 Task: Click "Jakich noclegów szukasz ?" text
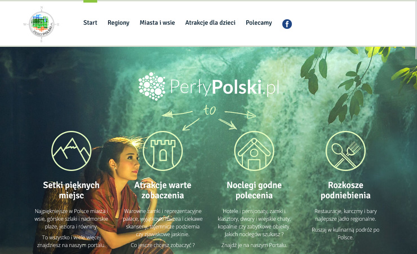[x=254, y=234]
